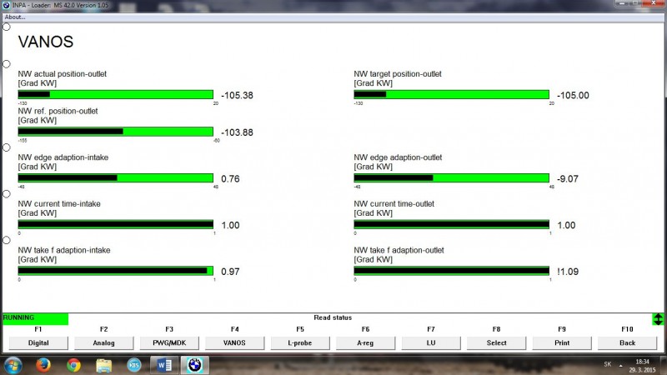Screen dimensions: 667x375
Task: Open the About... menu
Action: coord(15,17)
